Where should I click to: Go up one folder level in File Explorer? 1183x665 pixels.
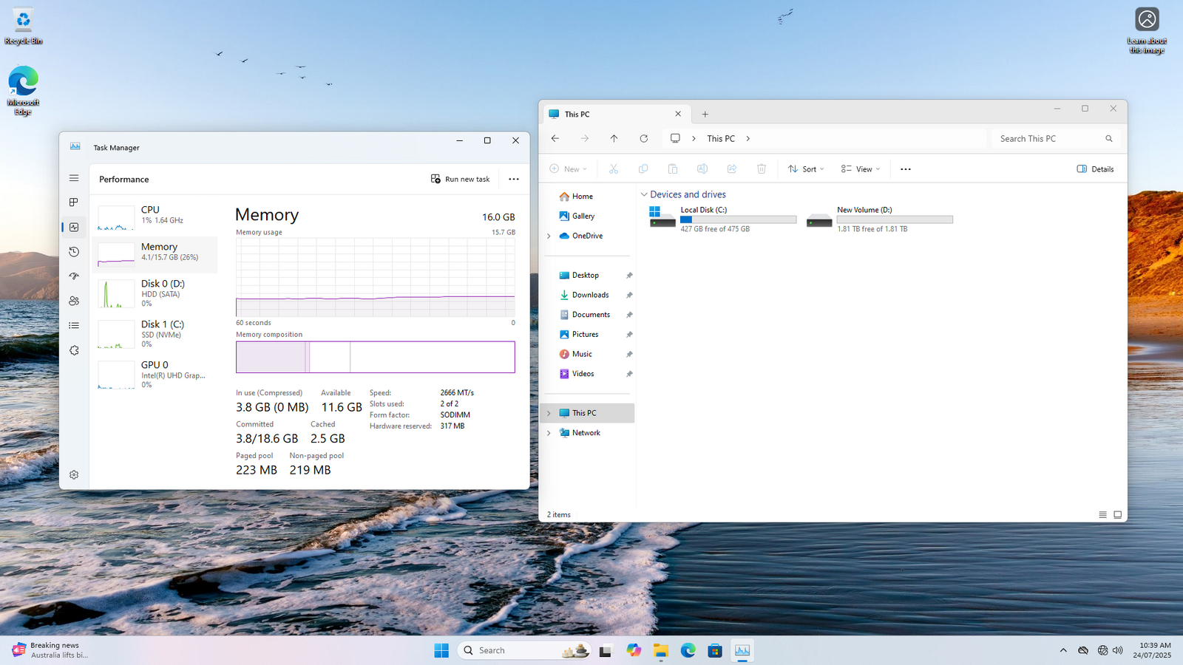click(x=614, y=138)
